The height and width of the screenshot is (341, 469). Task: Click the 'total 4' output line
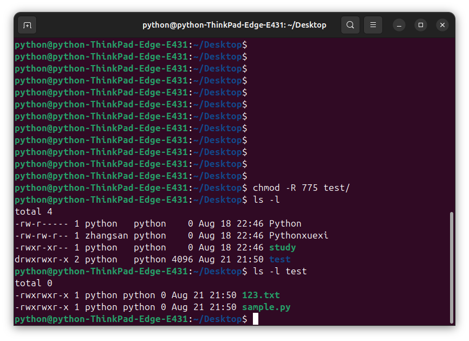34,212
